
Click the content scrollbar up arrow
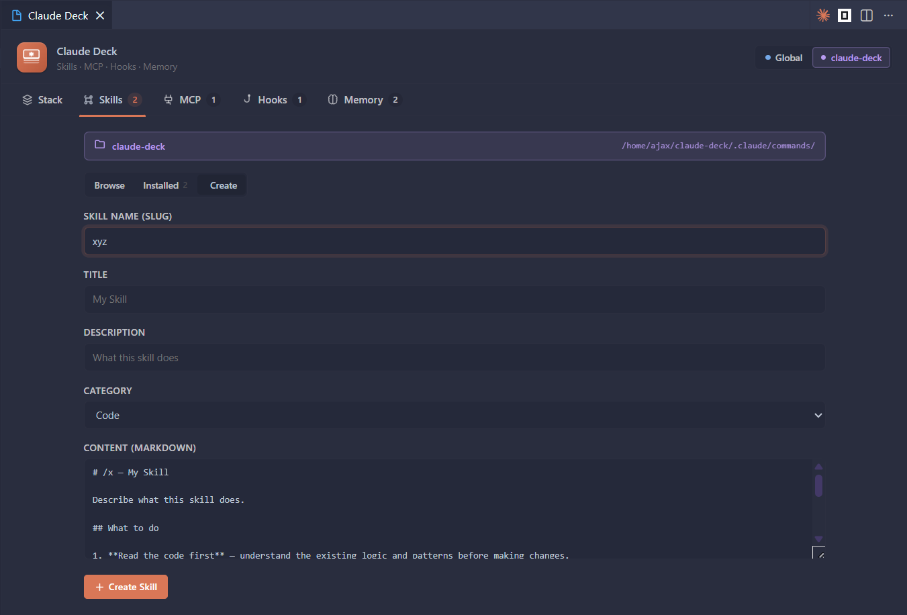click(818, 466)
